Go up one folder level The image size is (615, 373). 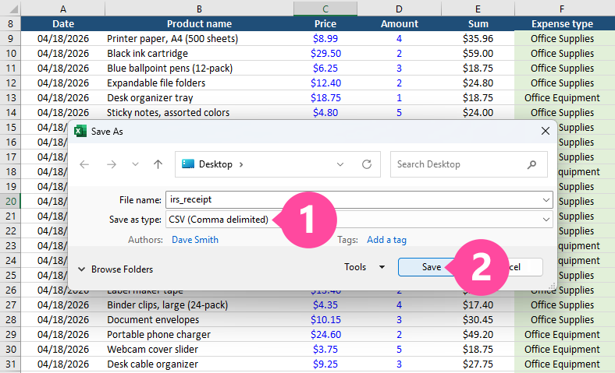coord(158,164)
